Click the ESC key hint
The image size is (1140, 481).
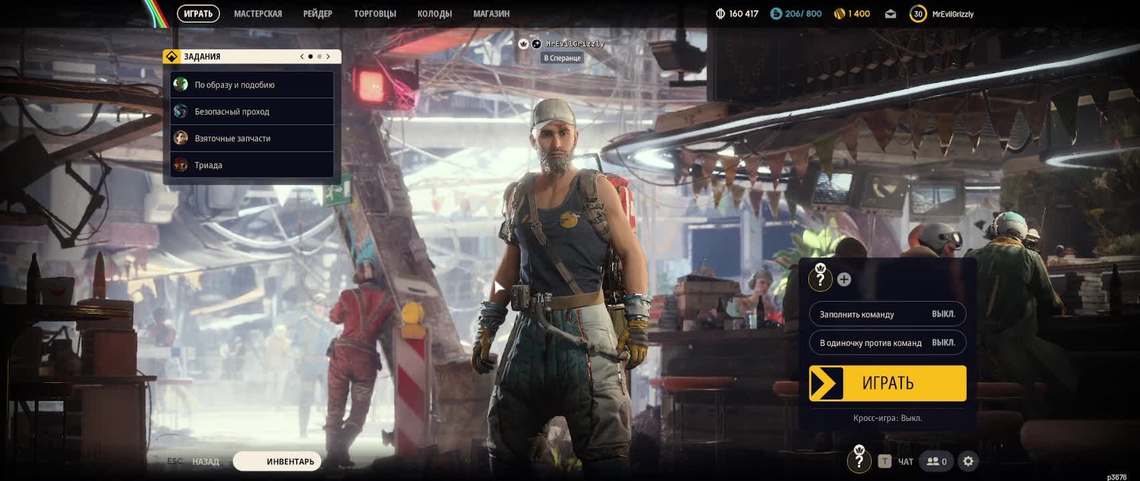coord(175,462)
